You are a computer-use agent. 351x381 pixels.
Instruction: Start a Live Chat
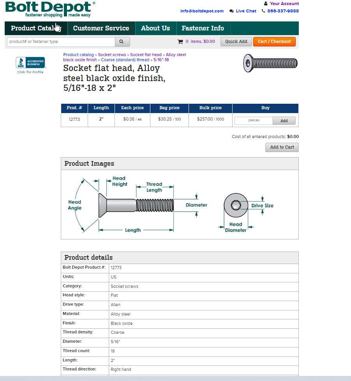246,11
